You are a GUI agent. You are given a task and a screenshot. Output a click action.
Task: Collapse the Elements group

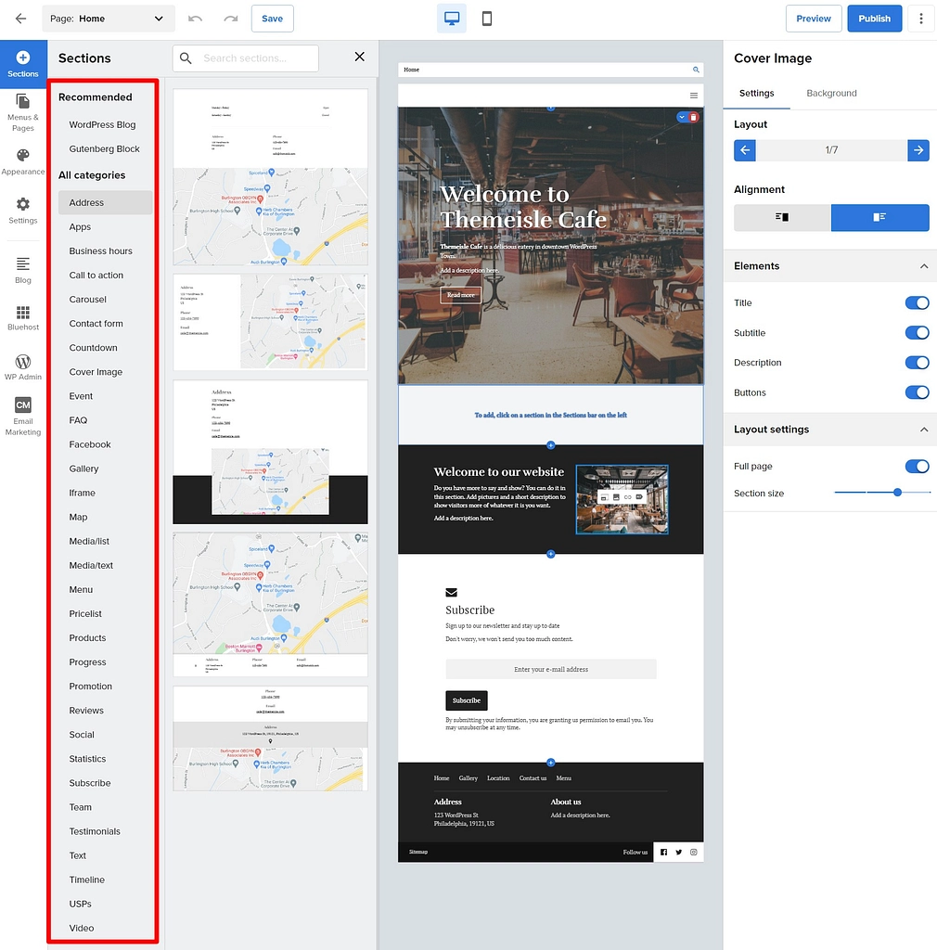(924, 266)
